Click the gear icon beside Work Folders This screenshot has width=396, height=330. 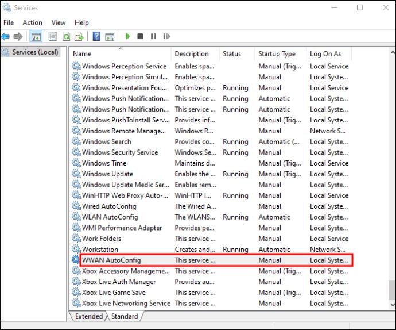coord(76,238)
